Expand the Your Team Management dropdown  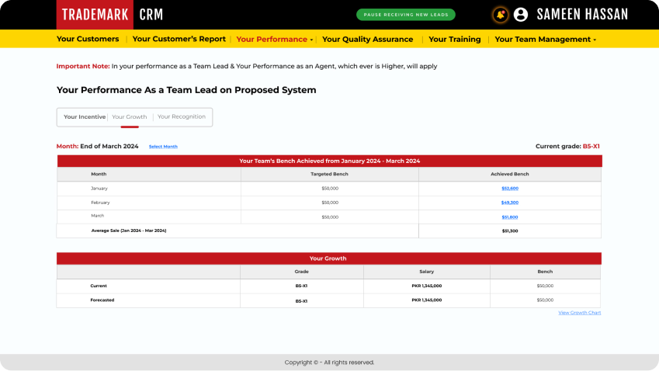pos(545,40)
